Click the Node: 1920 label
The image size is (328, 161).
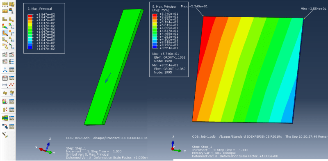tap(163, 61)
